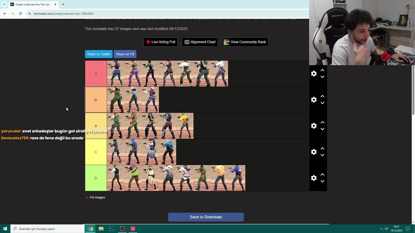Edit the pale yellow C tier label
This screenshot has width=415, height=233.
coord(96,152)
